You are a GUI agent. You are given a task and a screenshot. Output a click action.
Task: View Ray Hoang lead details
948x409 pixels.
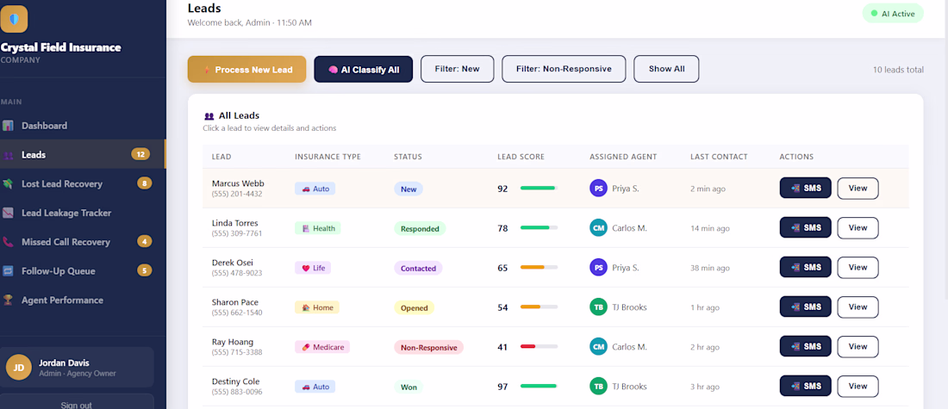(x=858, y=347)
